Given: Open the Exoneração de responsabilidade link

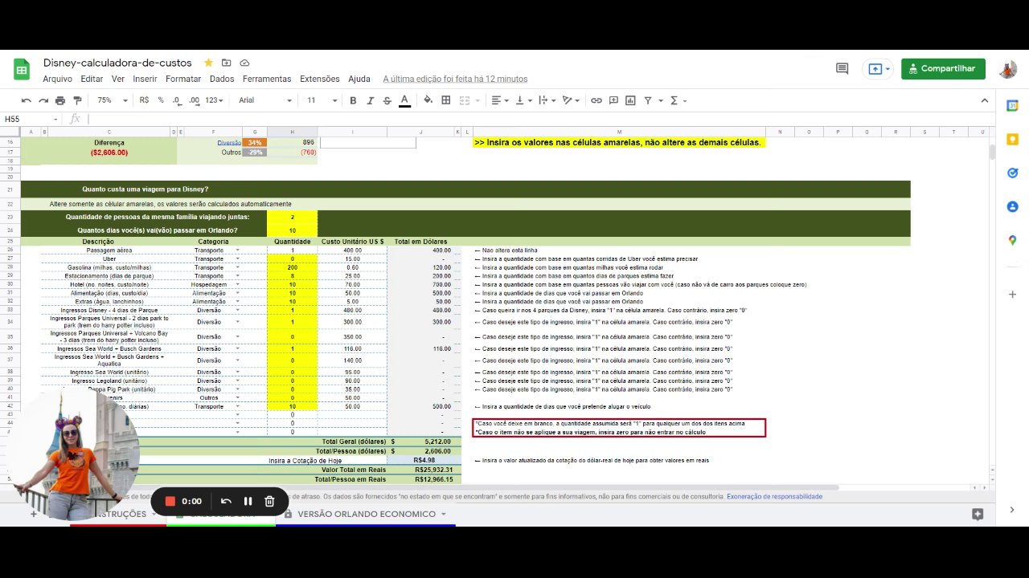Looking at the screenshot, I should point(774,496).
